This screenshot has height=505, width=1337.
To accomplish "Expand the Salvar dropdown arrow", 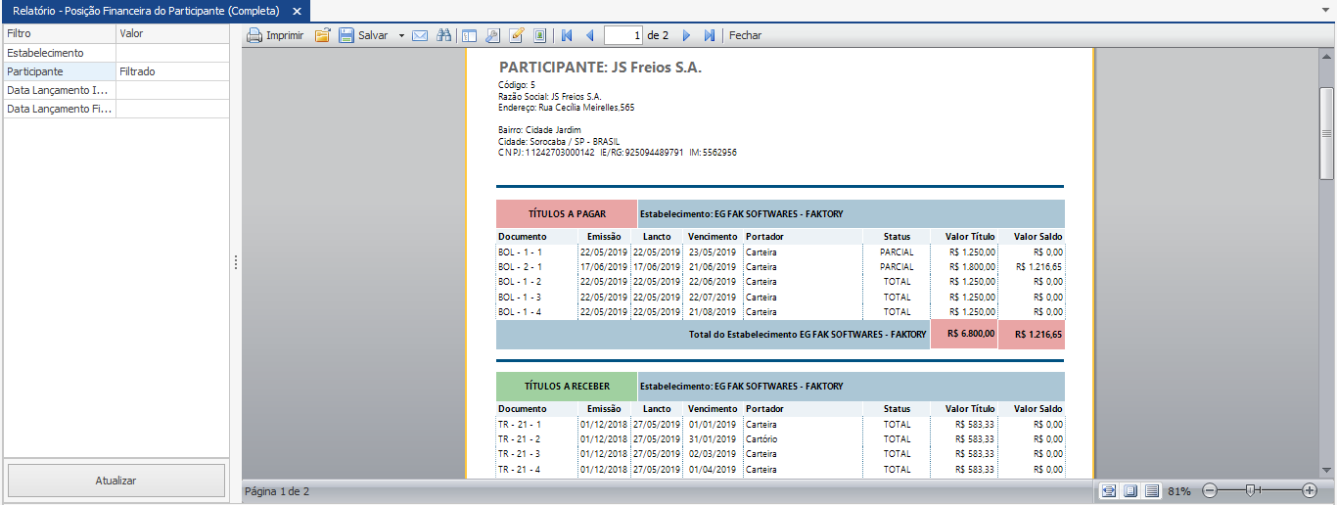I will tap(401, 35).
